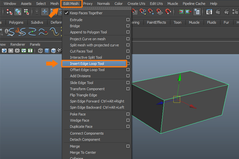Expand the Panels viewport menu
The height and width of the screenshot is (159, 239).
tap(35, 44)
